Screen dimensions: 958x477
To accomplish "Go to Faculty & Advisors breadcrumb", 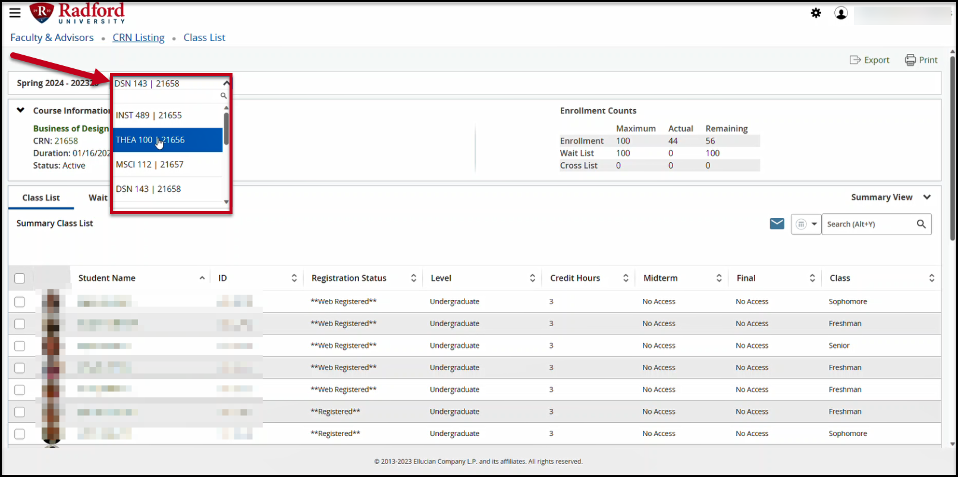I will click(x=52, y=37).
